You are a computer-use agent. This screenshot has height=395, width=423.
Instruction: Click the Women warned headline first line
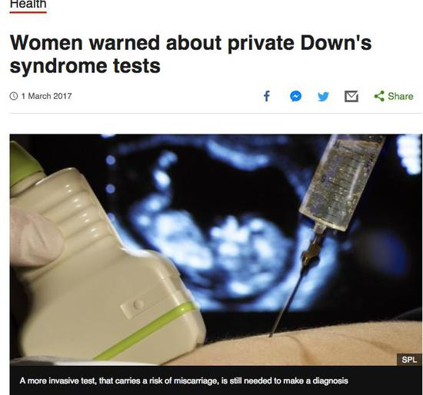191,42
